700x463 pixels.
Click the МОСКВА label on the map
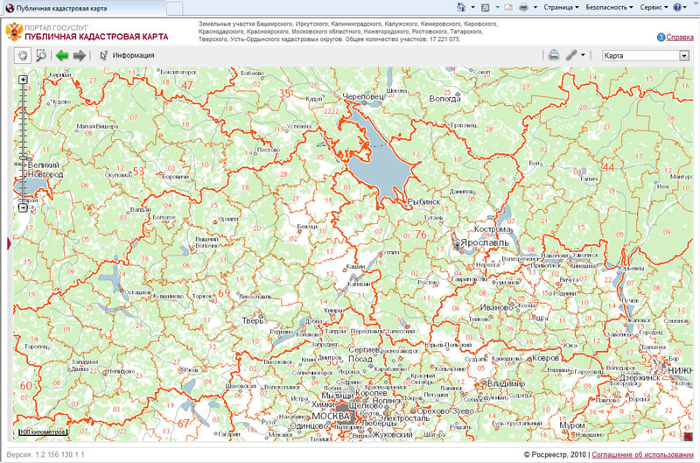tap(331, 416)
